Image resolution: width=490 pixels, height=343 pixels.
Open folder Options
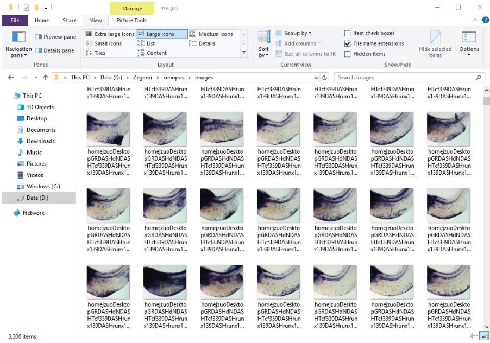point(469,44)
